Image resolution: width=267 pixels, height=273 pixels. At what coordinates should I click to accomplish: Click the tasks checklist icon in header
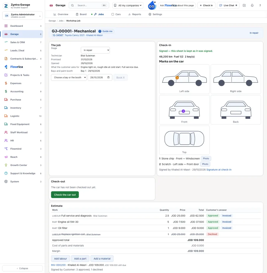coord(244,5)
